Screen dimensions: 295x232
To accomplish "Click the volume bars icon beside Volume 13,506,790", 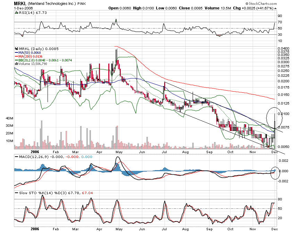I will [16, 64].
